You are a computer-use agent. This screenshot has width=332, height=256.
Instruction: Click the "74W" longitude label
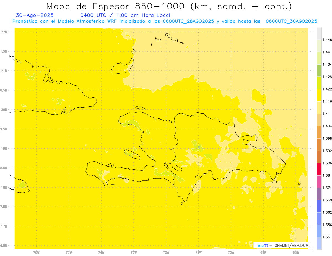point(101,252)
